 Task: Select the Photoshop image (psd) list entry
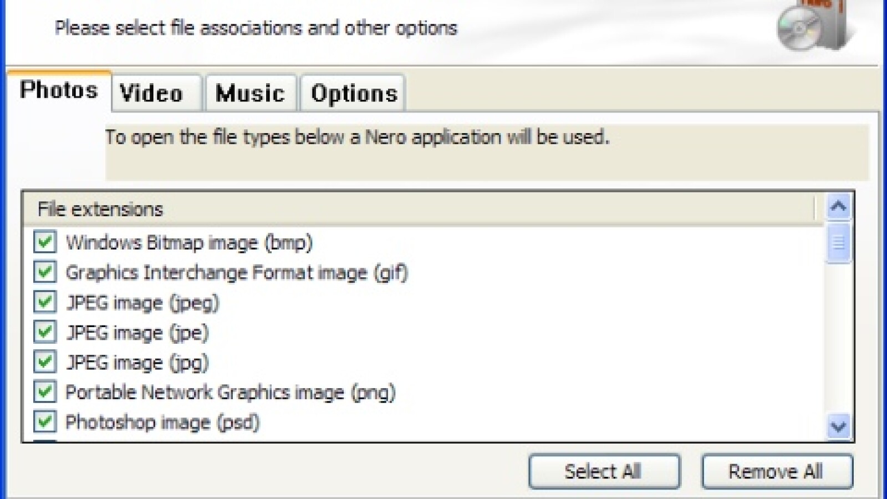(x=162, y=422)
